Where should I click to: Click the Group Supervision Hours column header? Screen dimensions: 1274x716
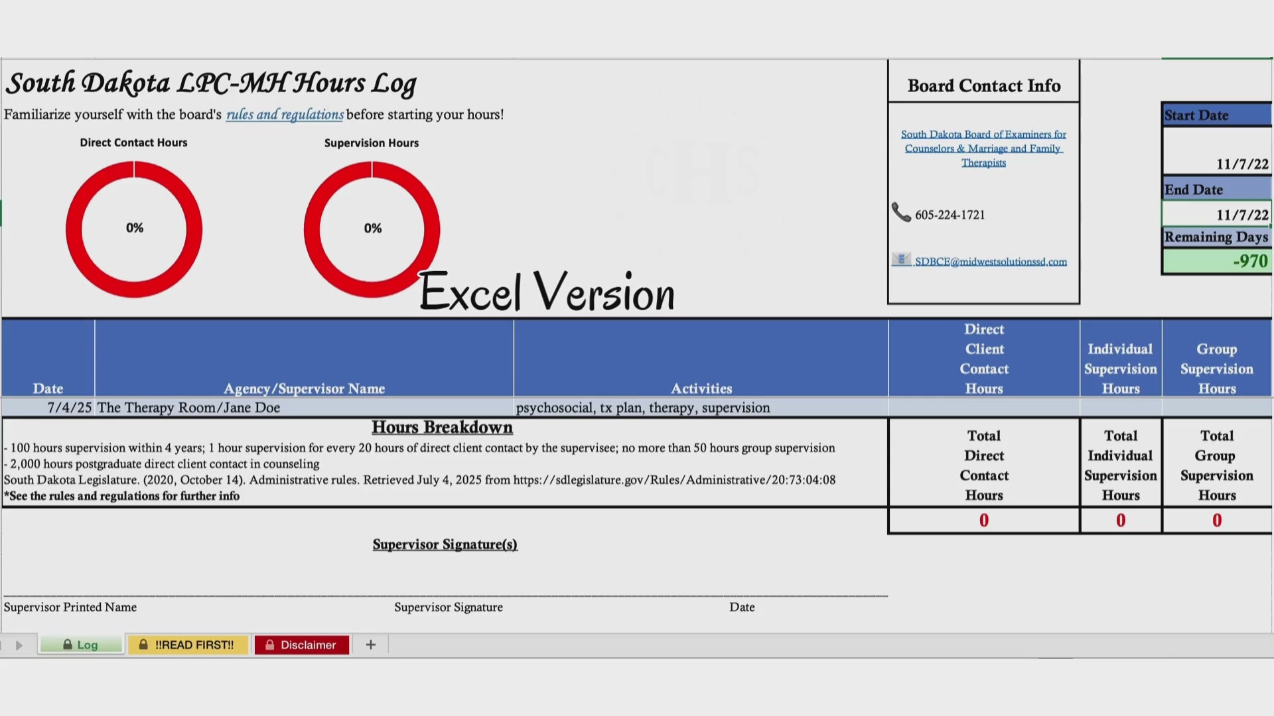[x=1217, y=359]
